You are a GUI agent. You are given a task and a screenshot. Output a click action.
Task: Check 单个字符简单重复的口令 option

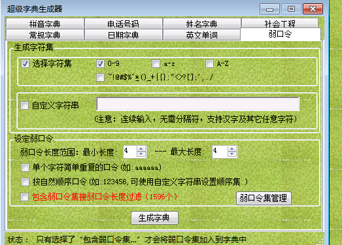[x=25, y=168]
